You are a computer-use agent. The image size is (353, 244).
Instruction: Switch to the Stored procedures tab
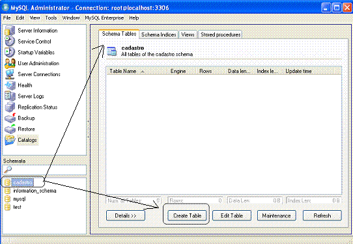220,34
